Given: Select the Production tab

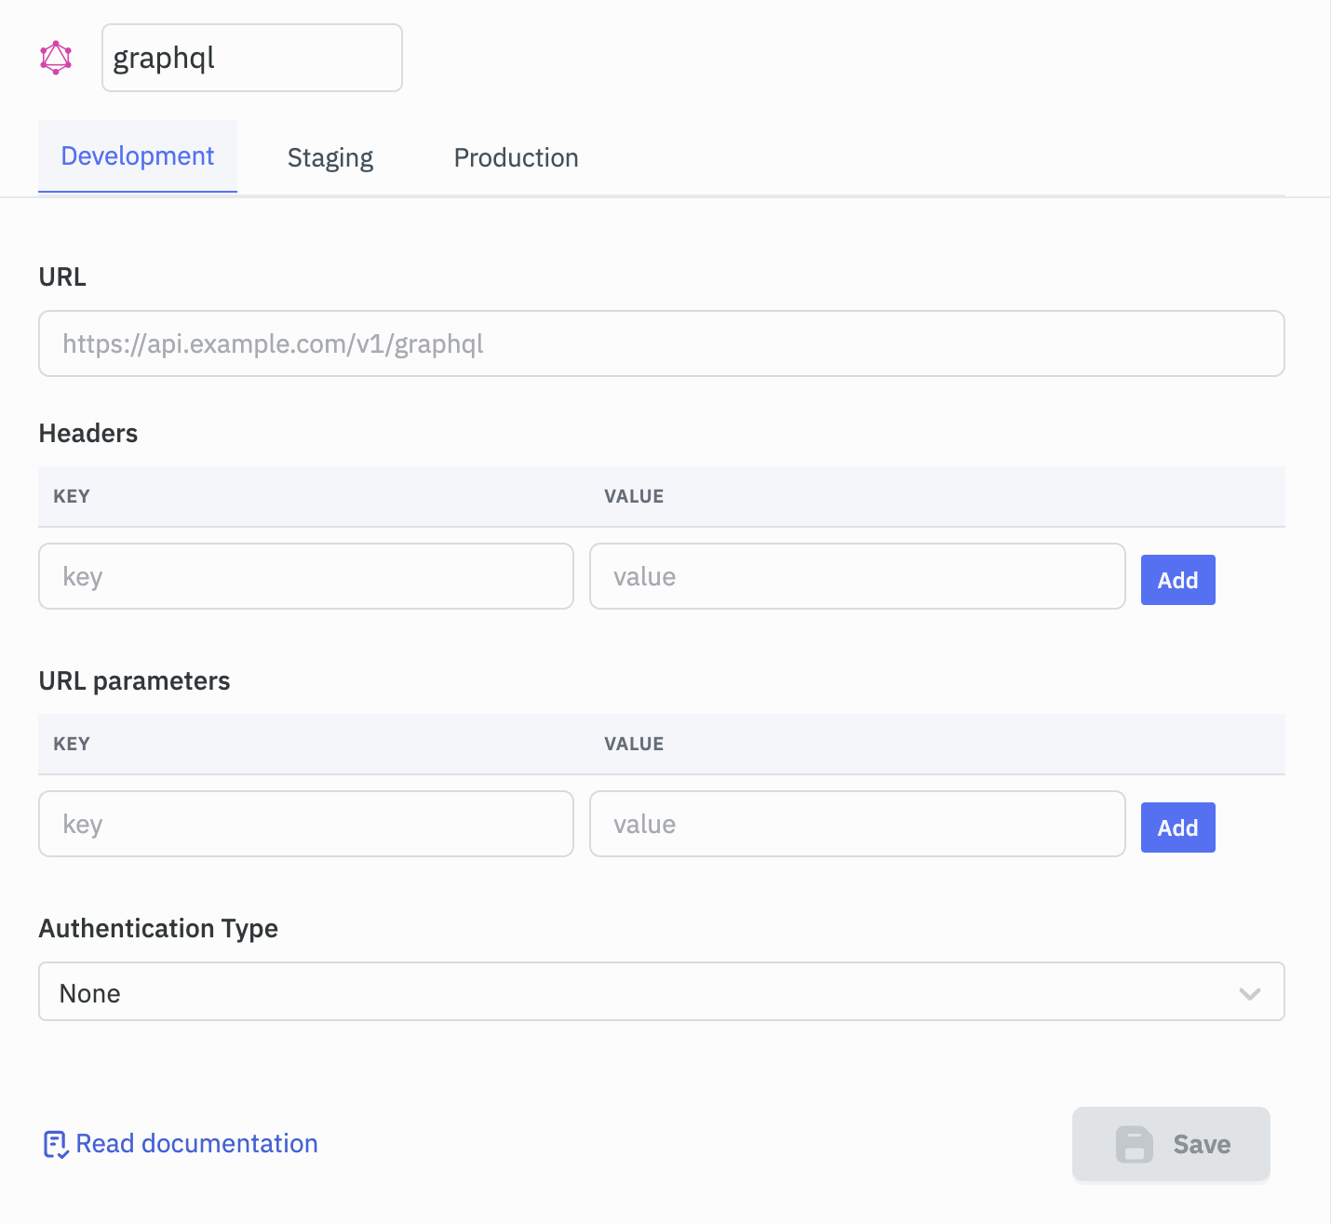Looking at the screenshot, I should pos(516,158).
